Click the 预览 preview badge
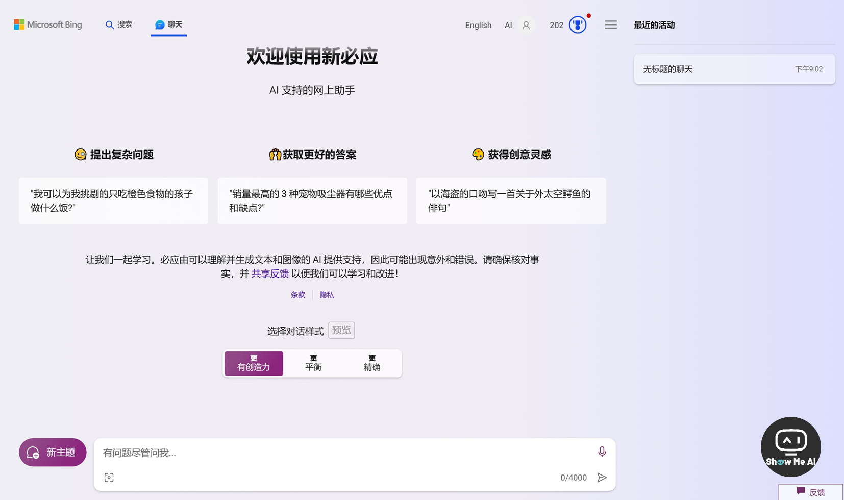This screenshot has height=500, width=844. tap(341, 330)
